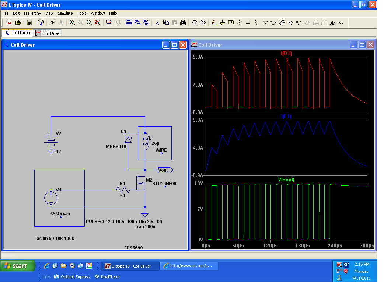
Task: Open the Hierarchy menu
Action: point(32,13)
